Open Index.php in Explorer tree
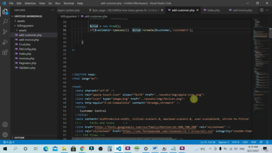Viewport: 272px width, 153px height. (25, 54)
